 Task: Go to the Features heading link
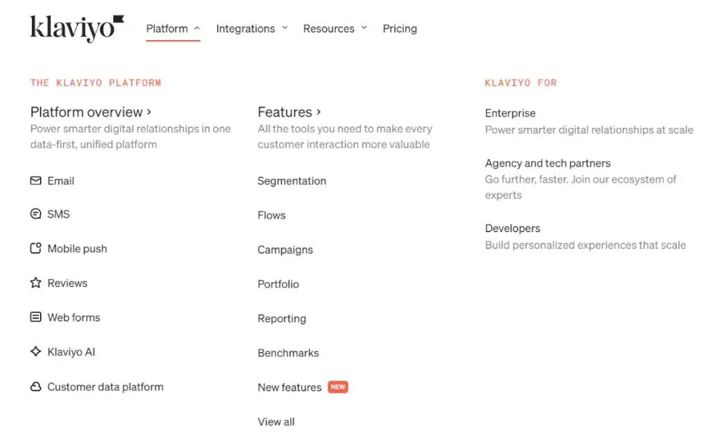click(x=289, y=112)
